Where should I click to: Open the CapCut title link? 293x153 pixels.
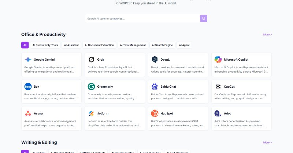coord(229,87)
